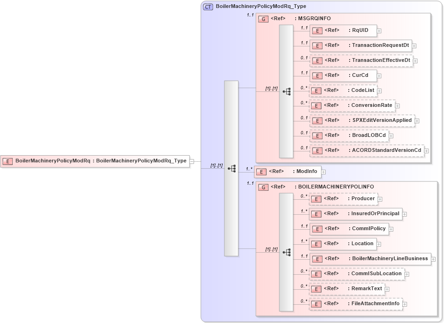Image resolution: width=444 pixels, height=323 pixels.
Task: Click the E icon on the BoilerMachineryPolicyModRq root
Action: click(x=7, y=161)
